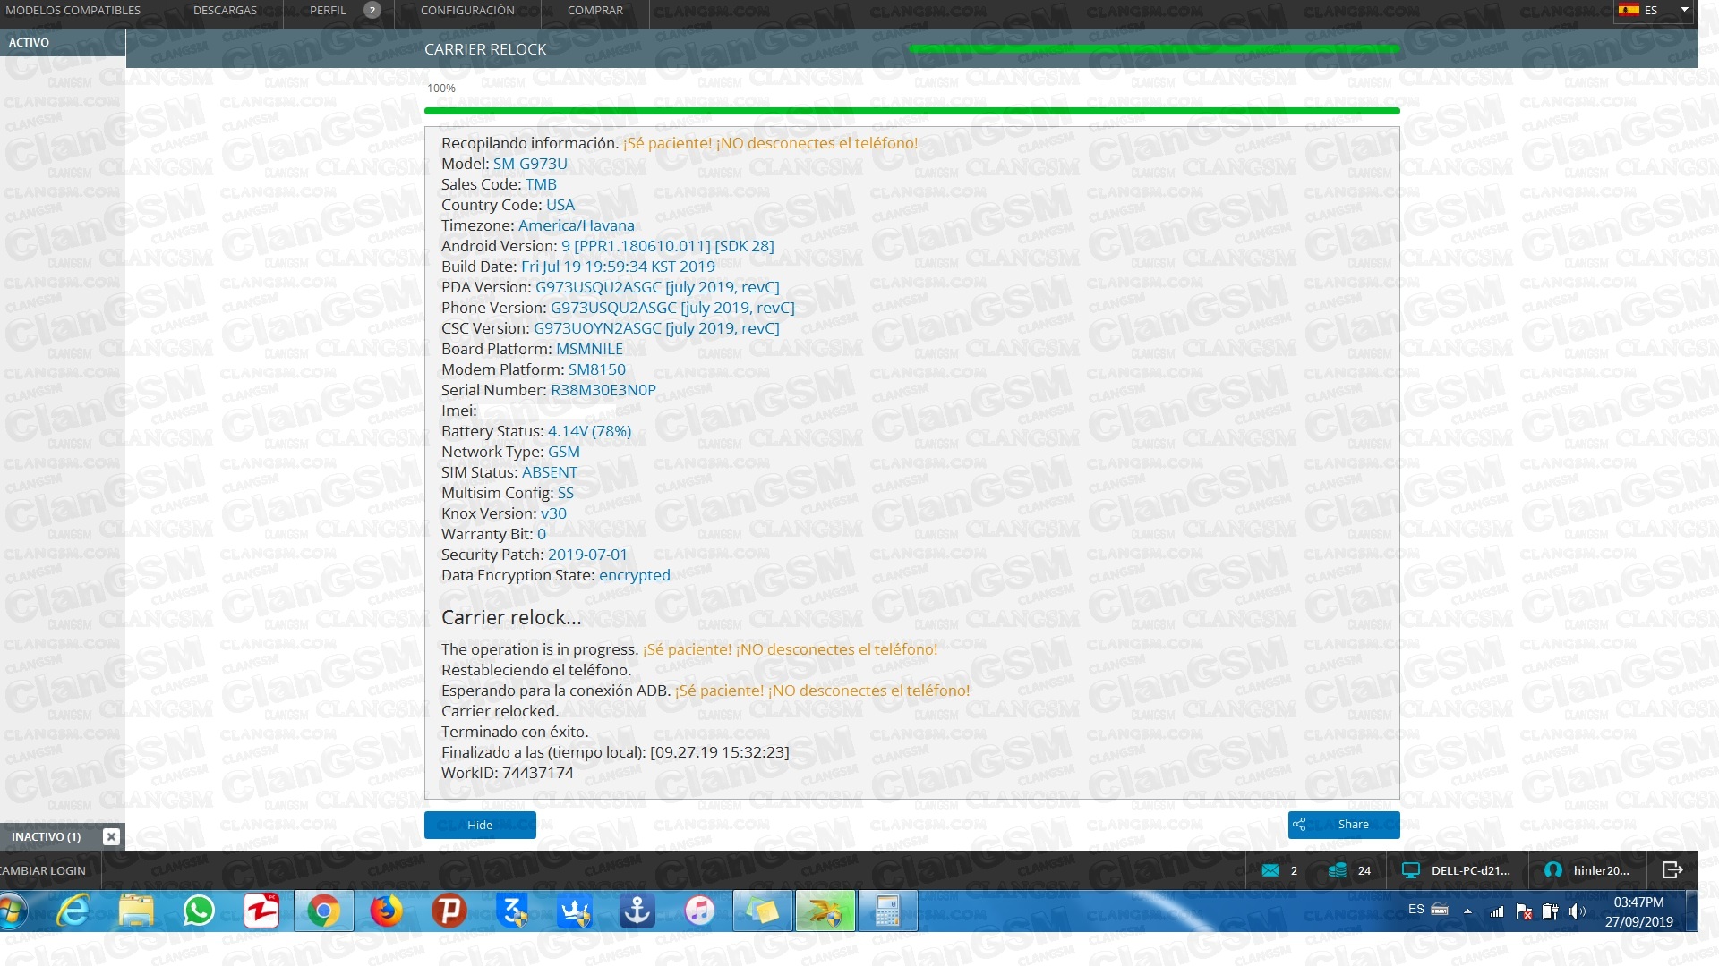This screenshot has width=1719, height=966.
Task: Open File Explorer folder in taskbar
Action: tap(136, 911)
